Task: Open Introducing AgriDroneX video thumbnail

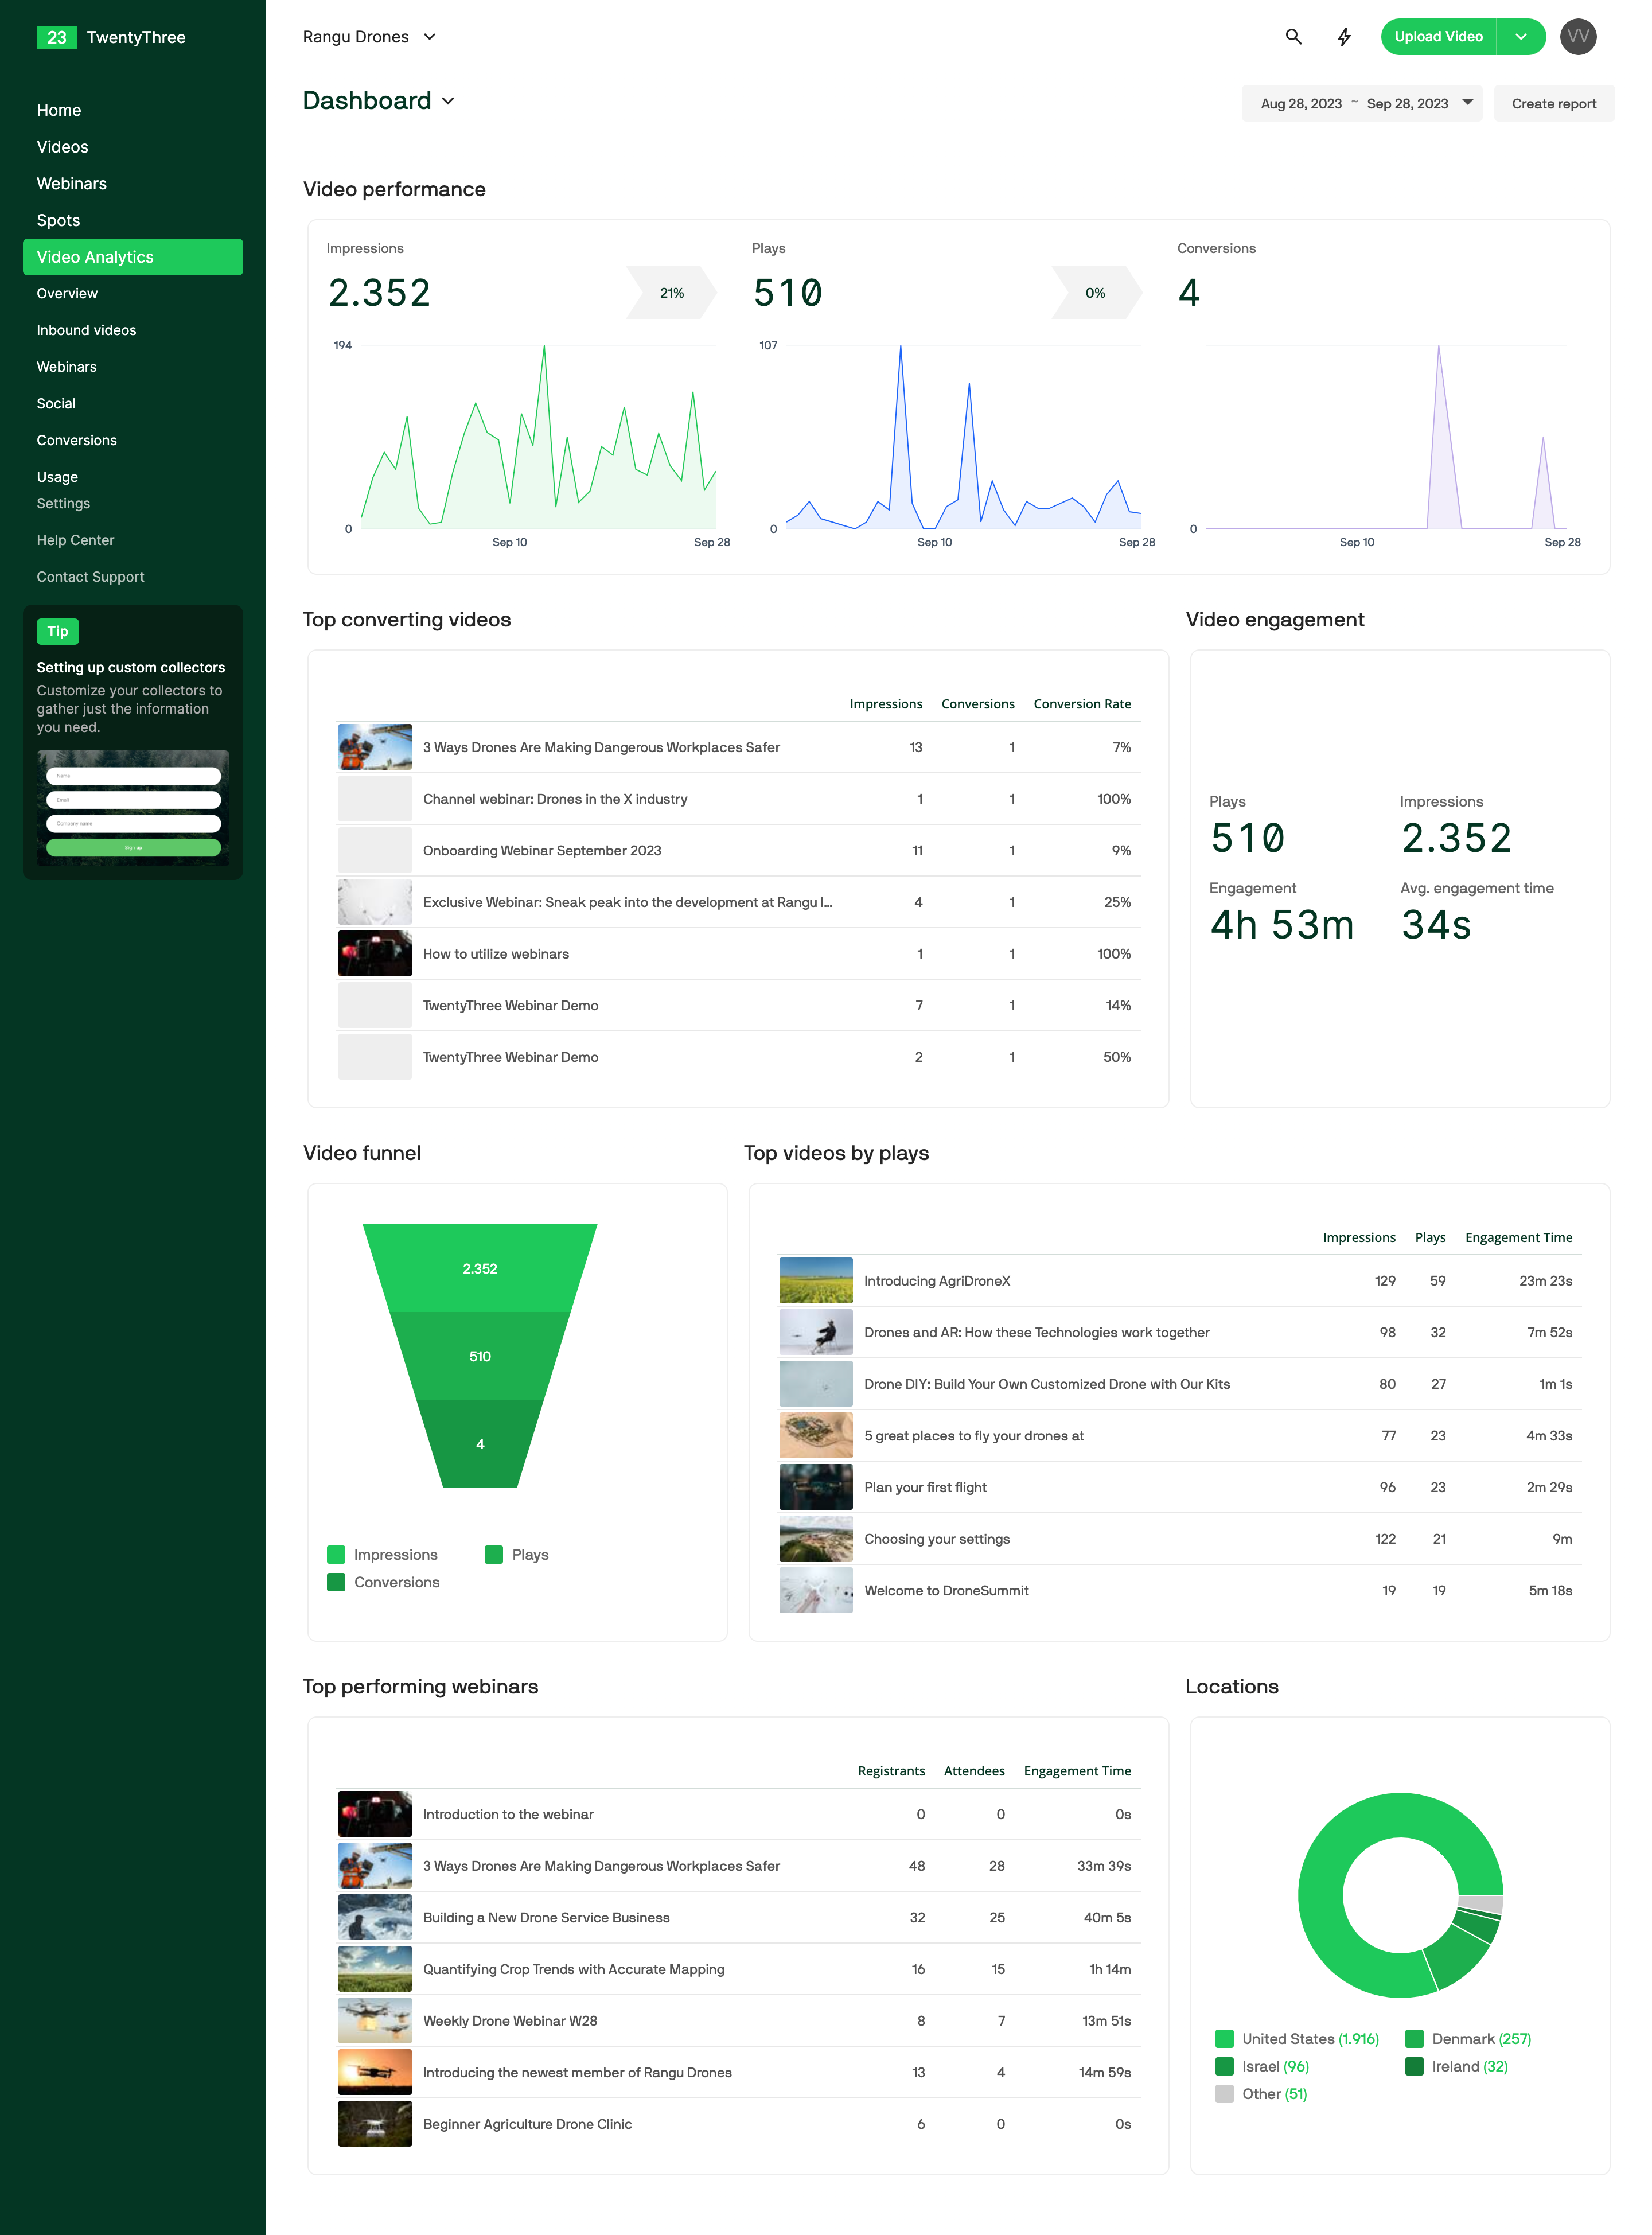Action: (x=815, y=1280)
